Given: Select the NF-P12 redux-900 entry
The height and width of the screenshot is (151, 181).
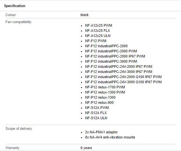Looking at the screenshot, I should point(99,102).
